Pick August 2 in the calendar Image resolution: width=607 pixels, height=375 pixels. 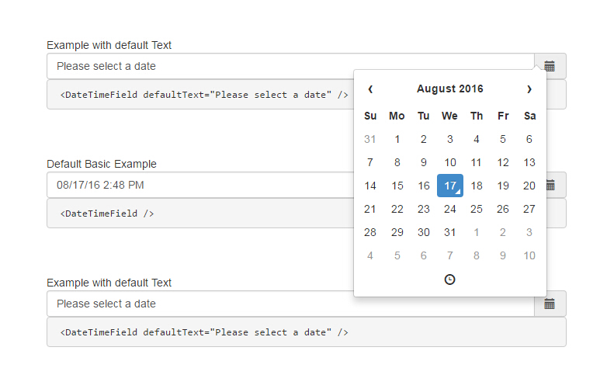coord(424,140)
